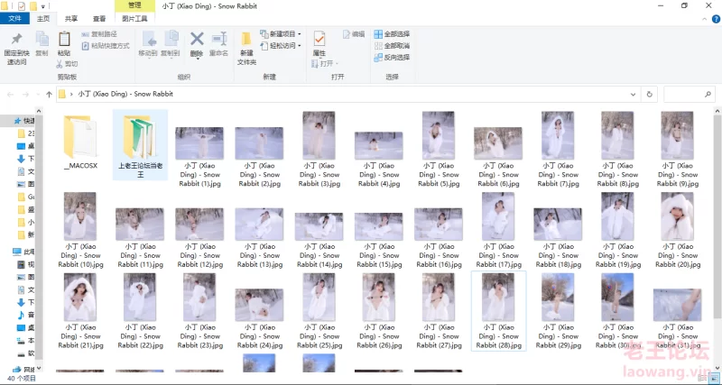This screenshot has width=722, height=385.
Task: Click the Cut (剪切) scissors icon
Action: point(60,64)
